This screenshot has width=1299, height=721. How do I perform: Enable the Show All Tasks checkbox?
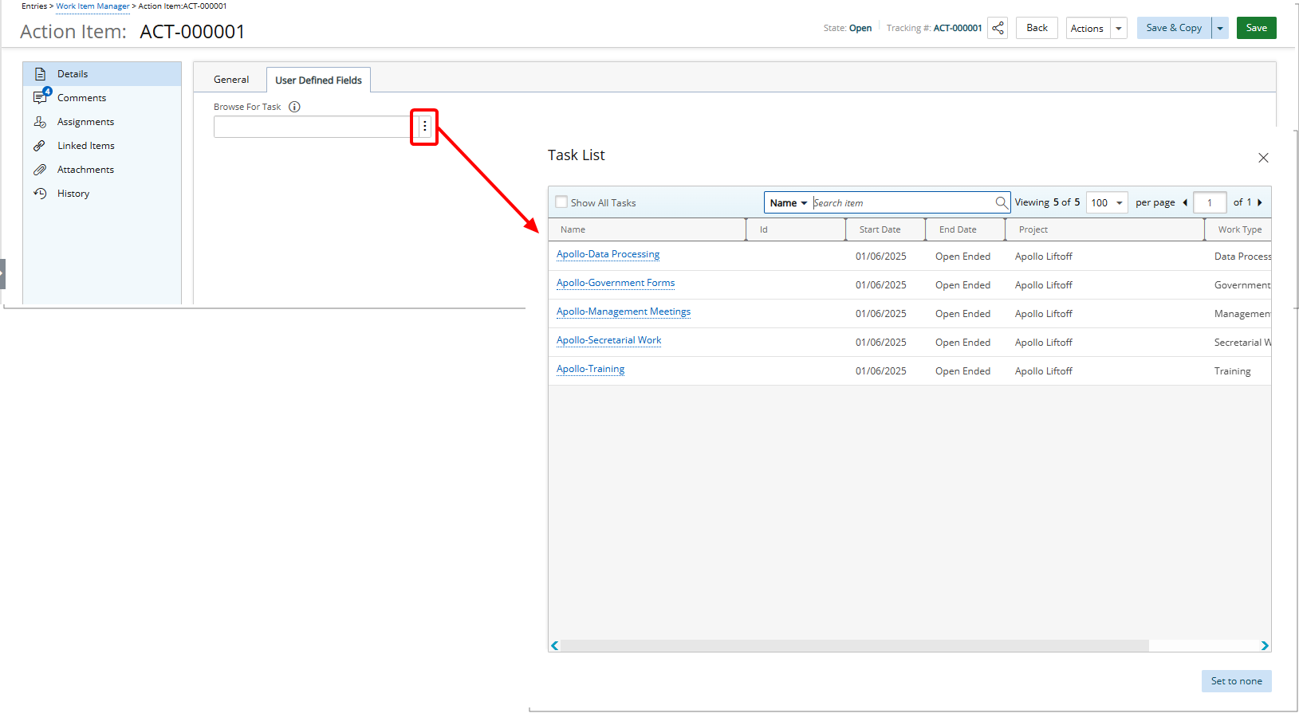(561, 202)
